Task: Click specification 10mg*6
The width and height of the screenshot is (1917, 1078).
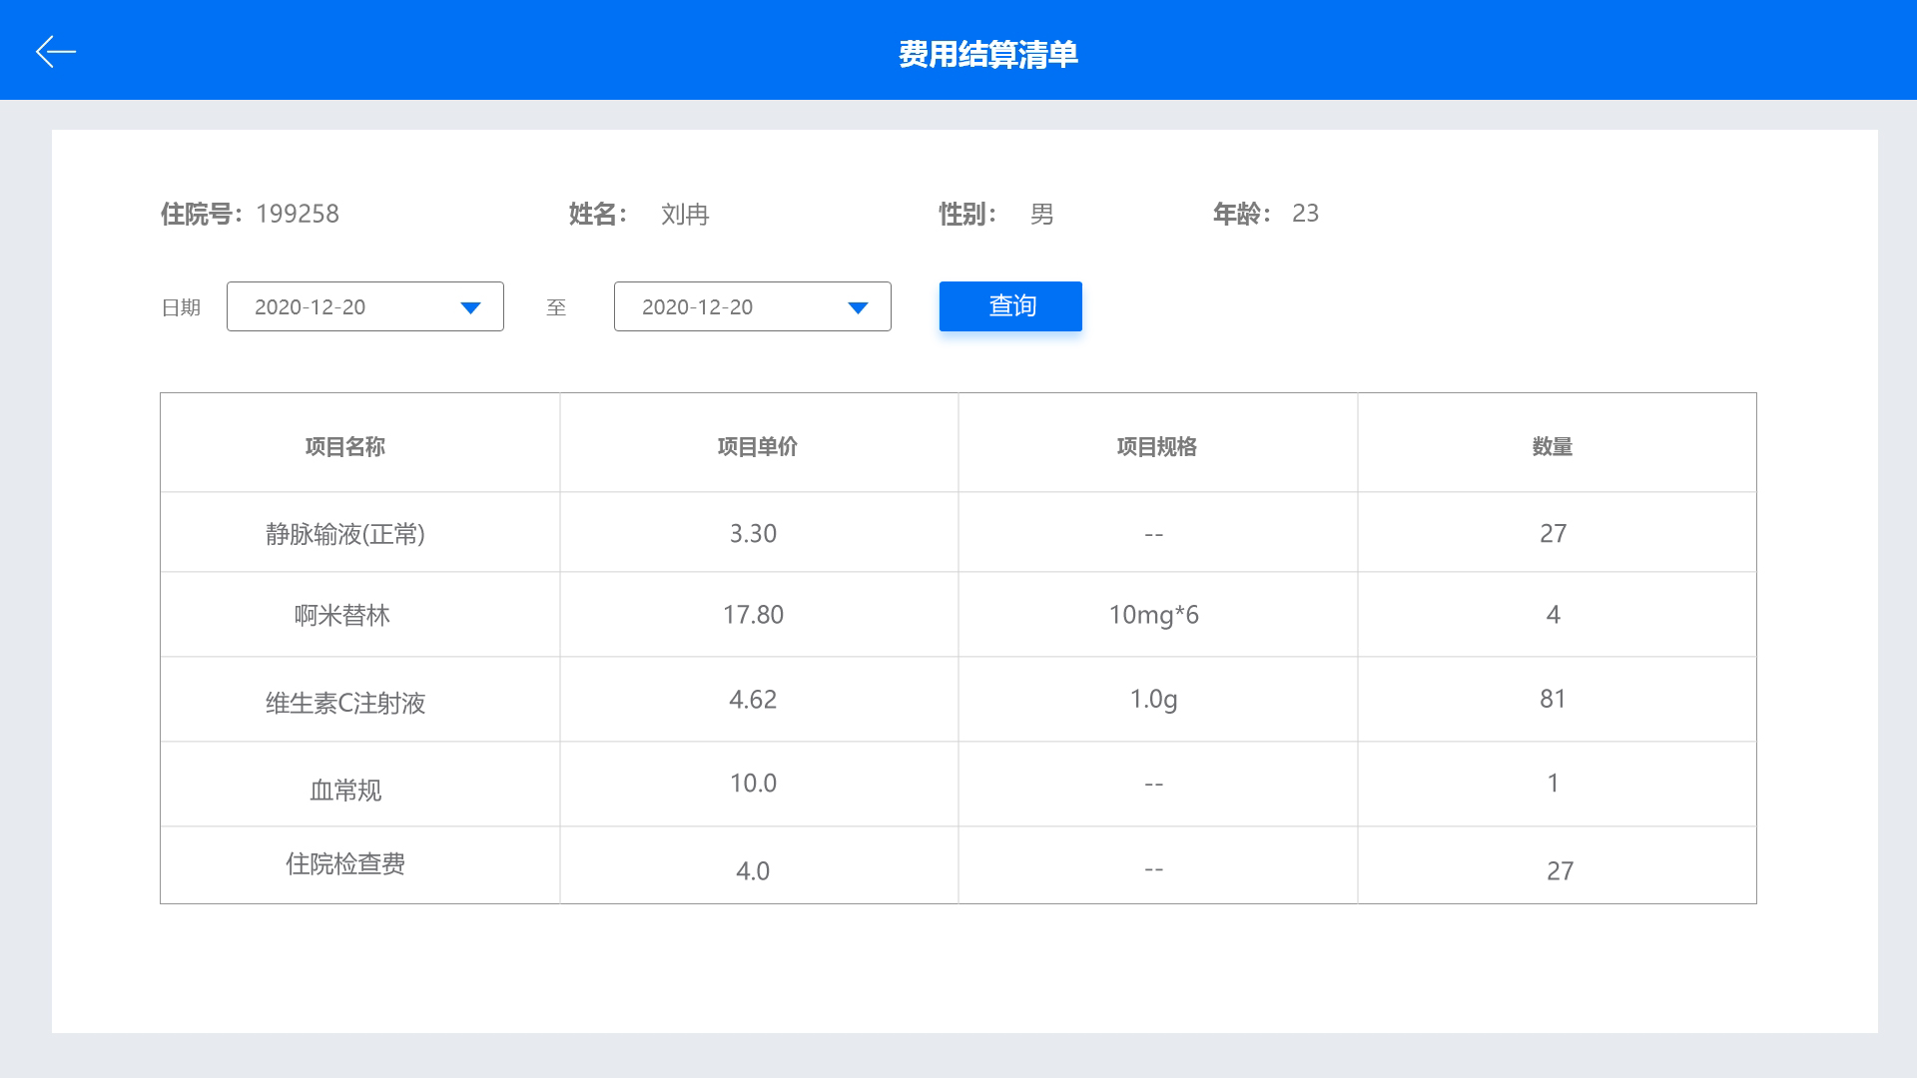Action: pyautogui.click(x=1154, y=615)
